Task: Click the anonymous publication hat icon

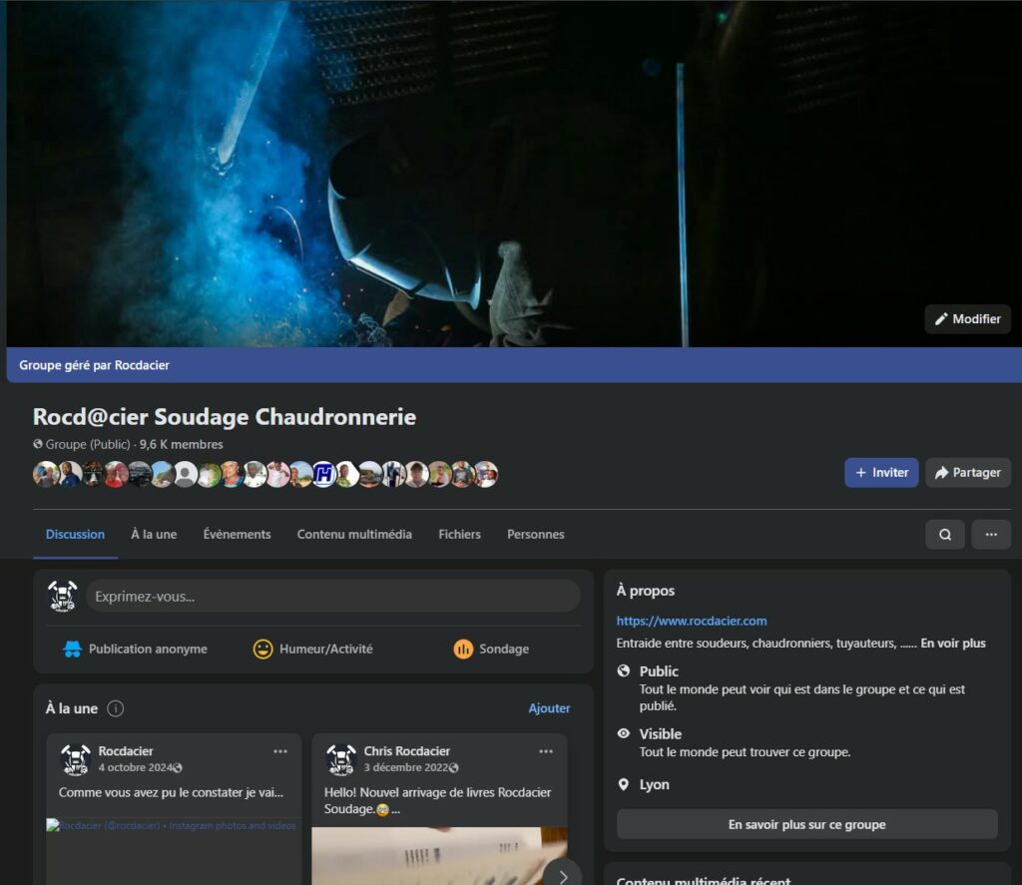Action: coord(72,650)
